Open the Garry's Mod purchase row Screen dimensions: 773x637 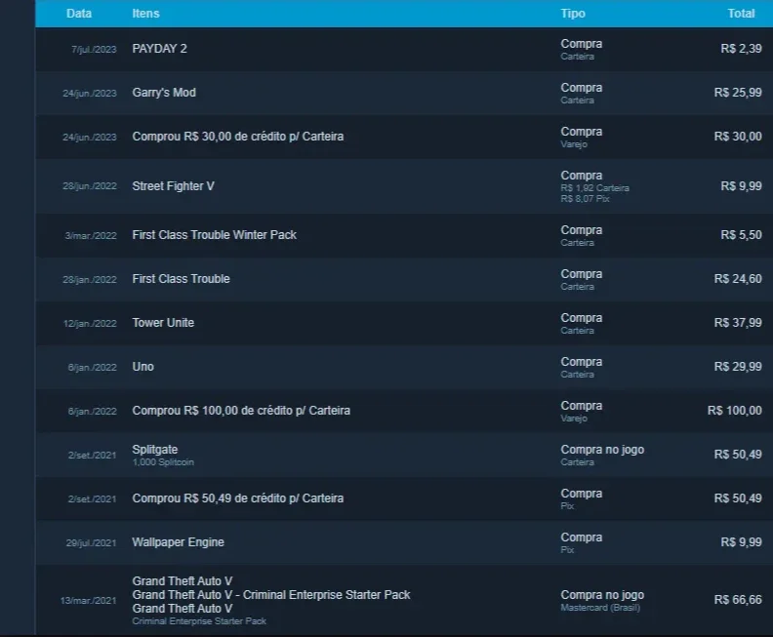(x=404, y=93)
